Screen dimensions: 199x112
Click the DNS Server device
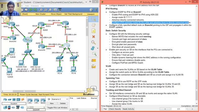[35, 62]
